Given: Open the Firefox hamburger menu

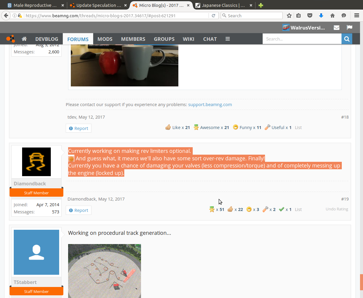Looking at the screenshot, I should (x=356, y=15).
